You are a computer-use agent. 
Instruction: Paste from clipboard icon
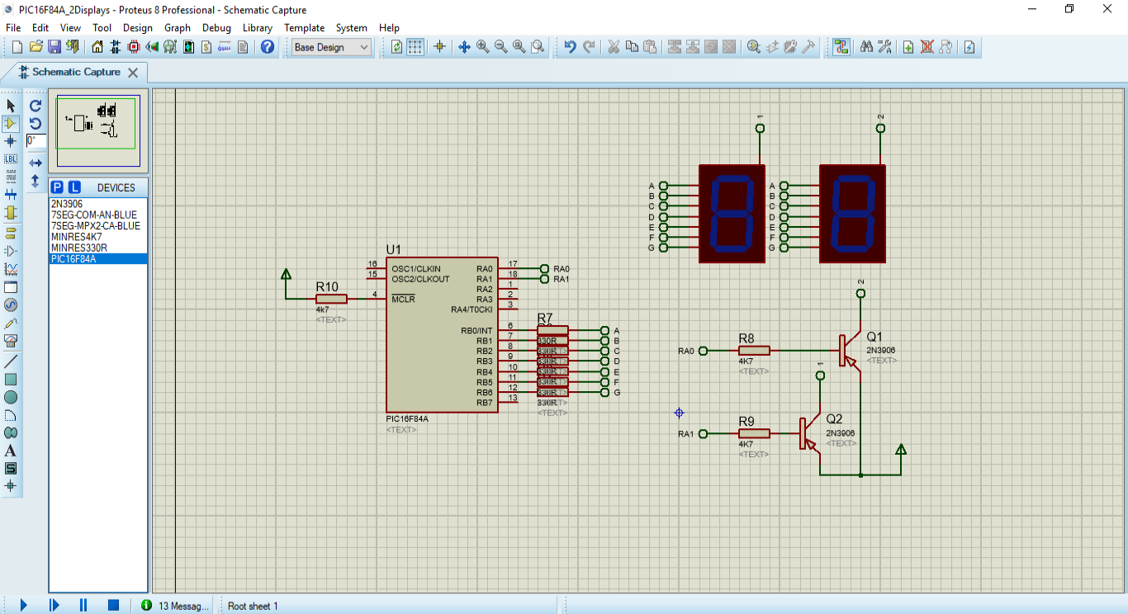tap(650, 47)
